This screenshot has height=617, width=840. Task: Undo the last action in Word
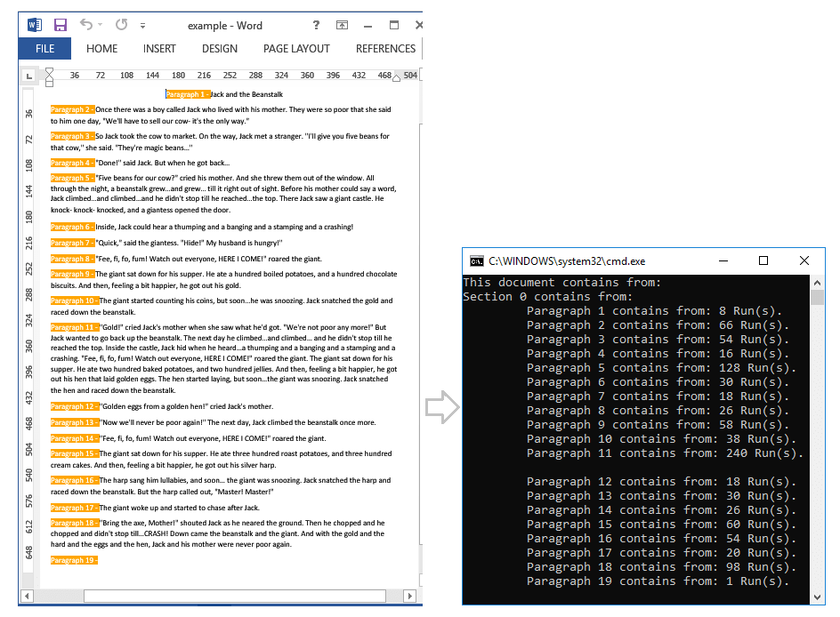pyautogui.click(x=86, y=25)
